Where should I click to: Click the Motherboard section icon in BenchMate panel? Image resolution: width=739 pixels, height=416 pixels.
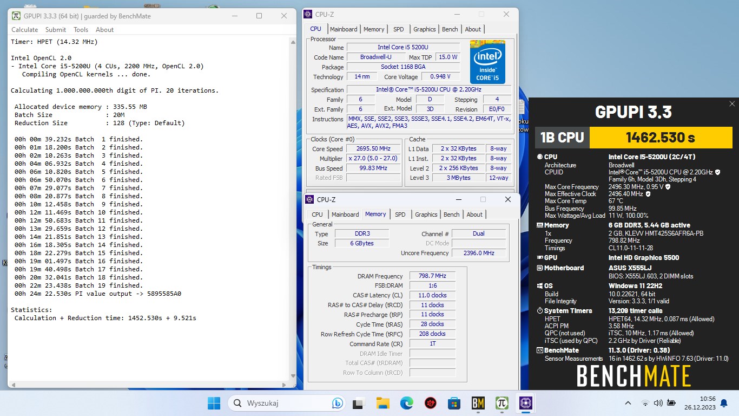(539, 268)
